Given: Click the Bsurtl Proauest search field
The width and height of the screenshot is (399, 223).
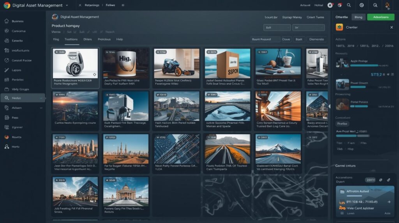Looking at the screenshot, I should click(x=265, y=39).
